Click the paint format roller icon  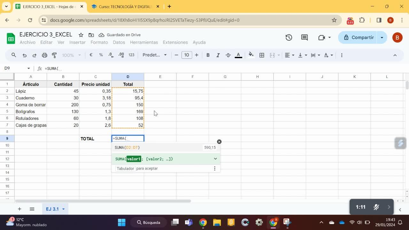54,55
